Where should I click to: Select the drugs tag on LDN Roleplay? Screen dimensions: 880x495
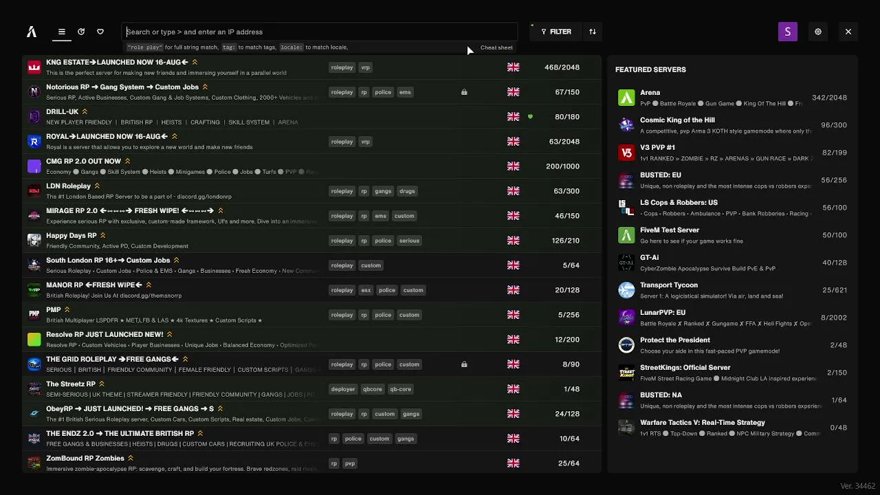406,191
